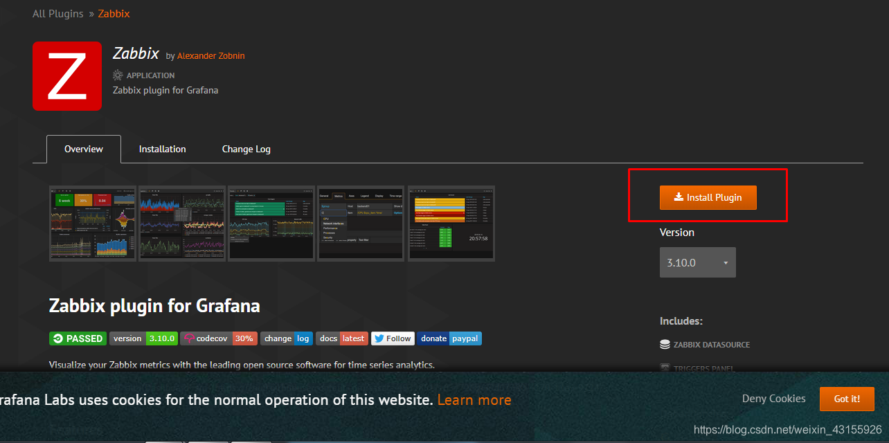This screenshot has height=443, width=889.
Task: Open the third triggers list screenshot thumbnail
Action: [271, 223]
